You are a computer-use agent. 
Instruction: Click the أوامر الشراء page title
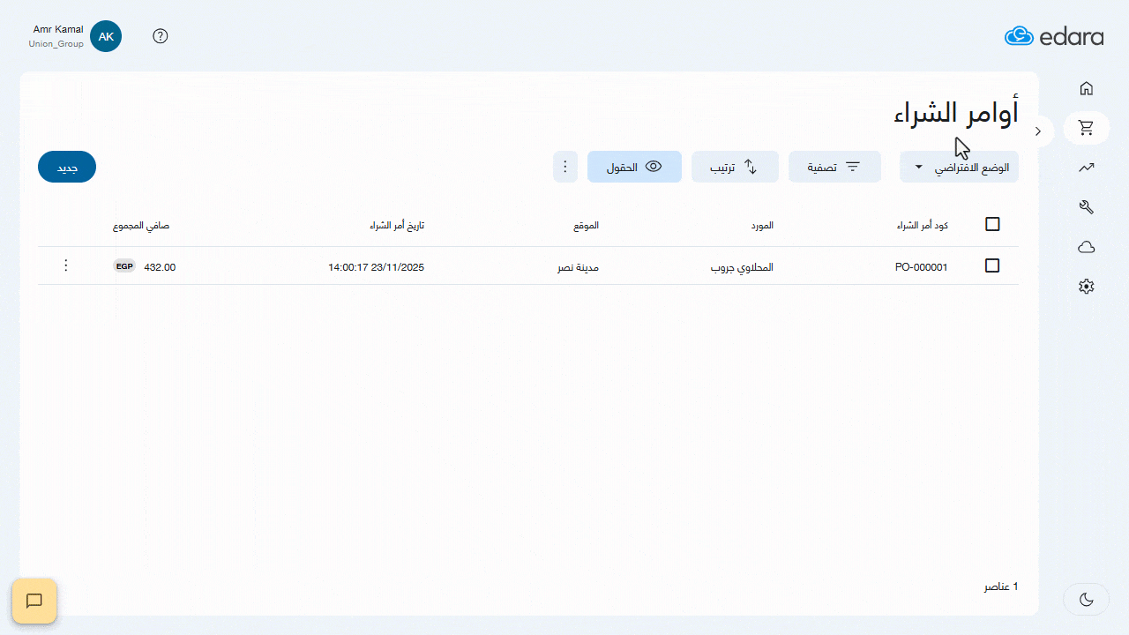point(956,112)
